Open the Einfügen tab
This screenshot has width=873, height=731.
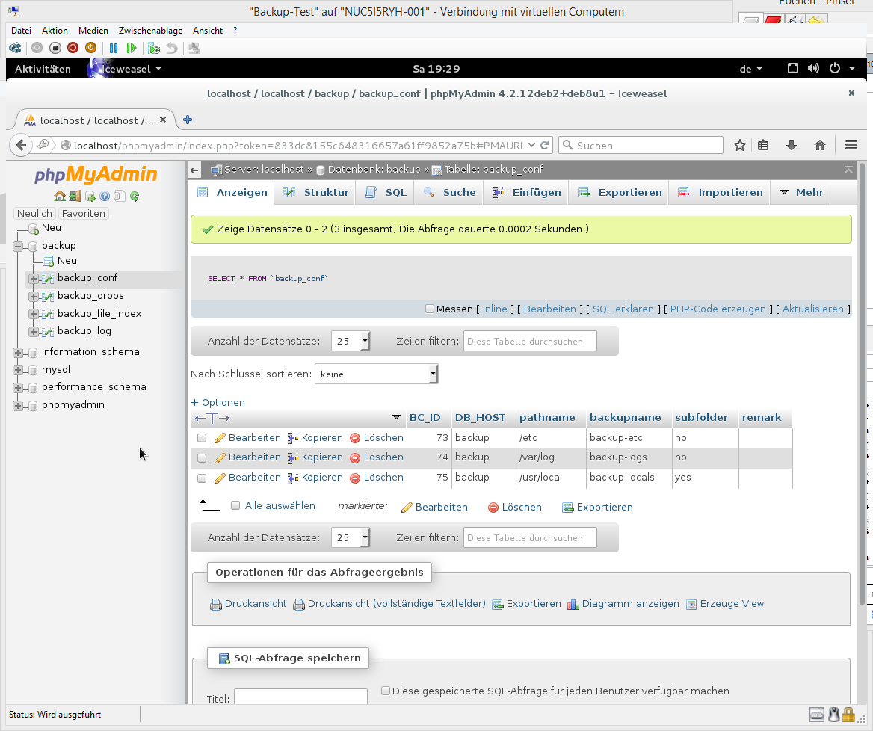click(525, 192)
